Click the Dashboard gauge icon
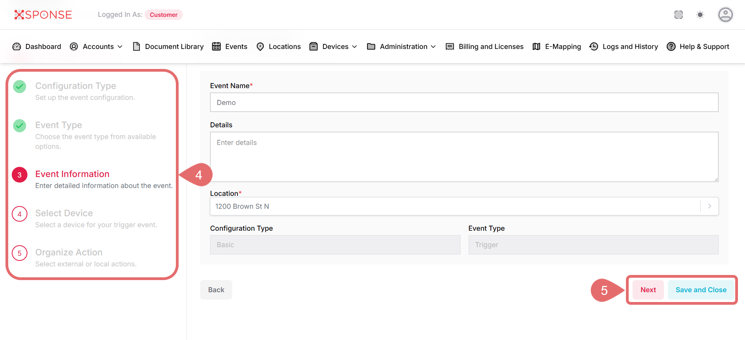The image size is (745, 340). [16, 47]
